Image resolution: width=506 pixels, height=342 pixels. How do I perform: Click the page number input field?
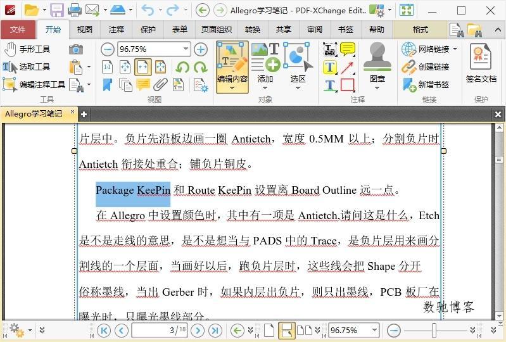[160, 330]
